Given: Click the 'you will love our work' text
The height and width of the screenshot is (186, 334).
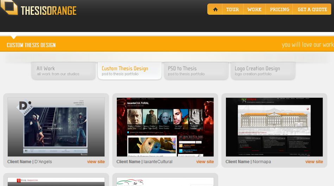Looking at the screenshot, I should coord(308,45).
